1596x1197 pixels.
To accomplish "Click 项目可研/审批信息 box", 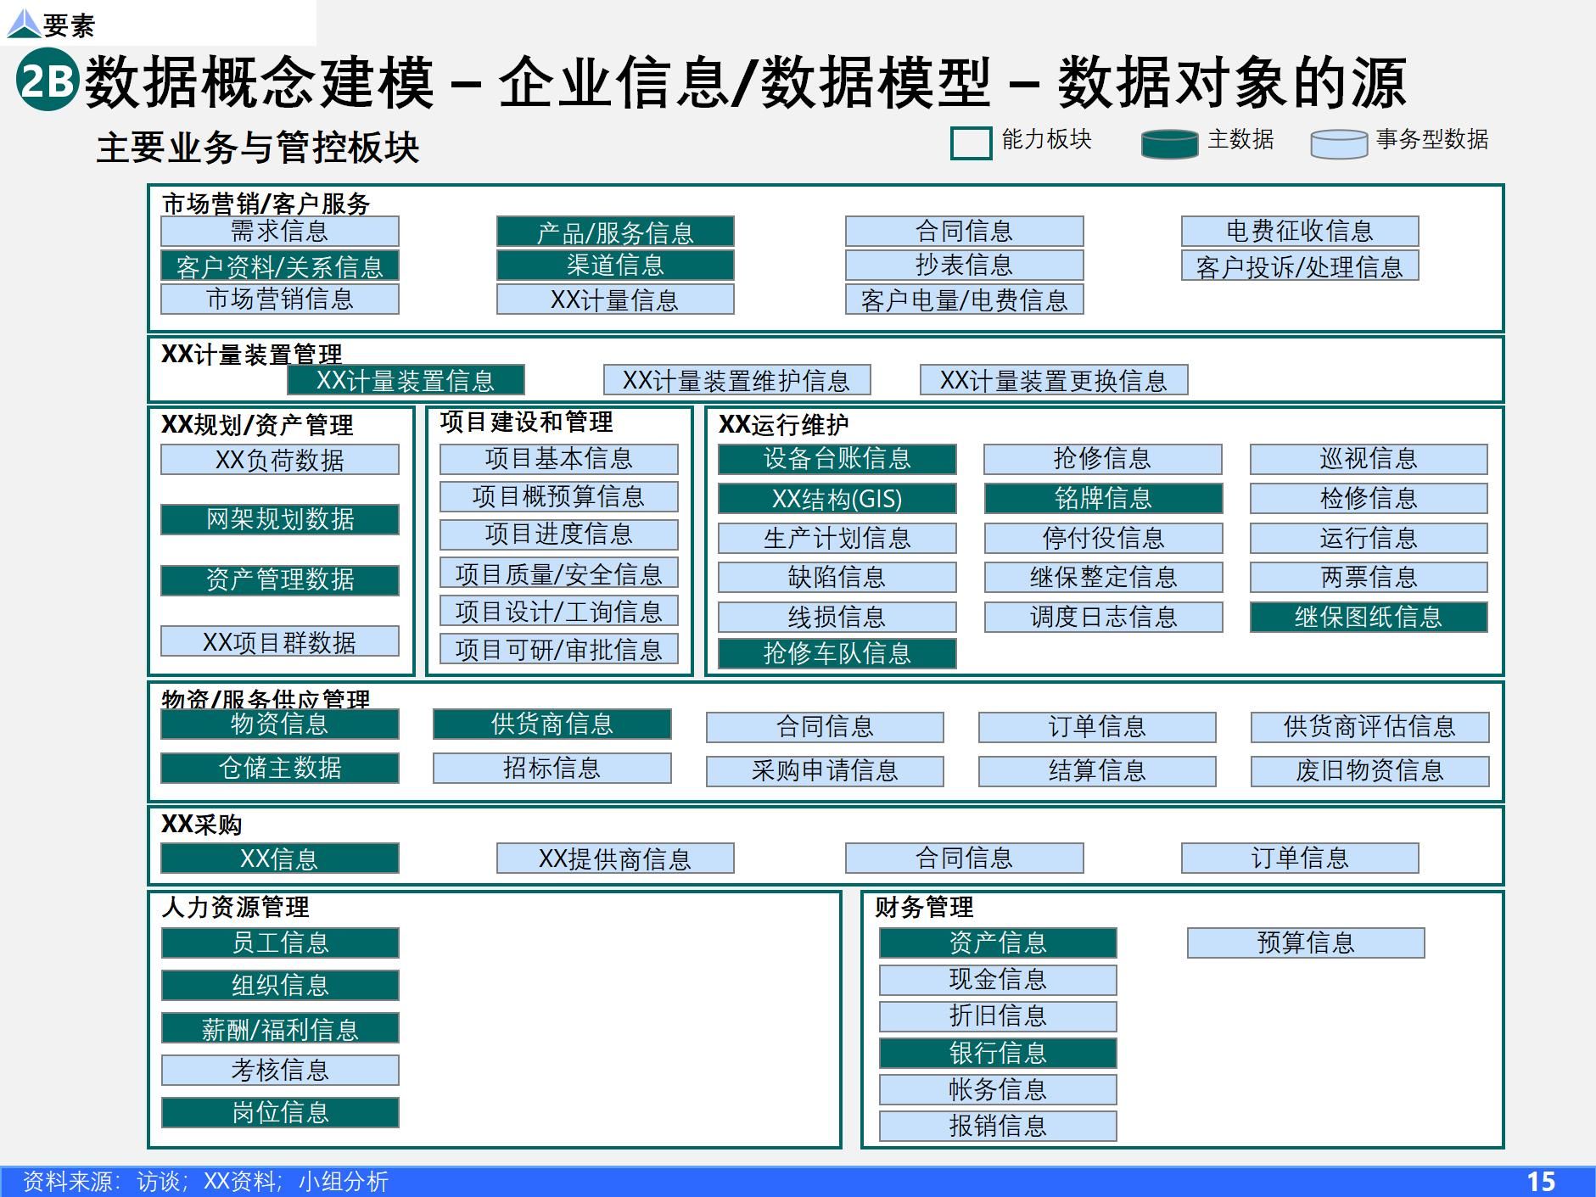I will click(x=559, y=649).
